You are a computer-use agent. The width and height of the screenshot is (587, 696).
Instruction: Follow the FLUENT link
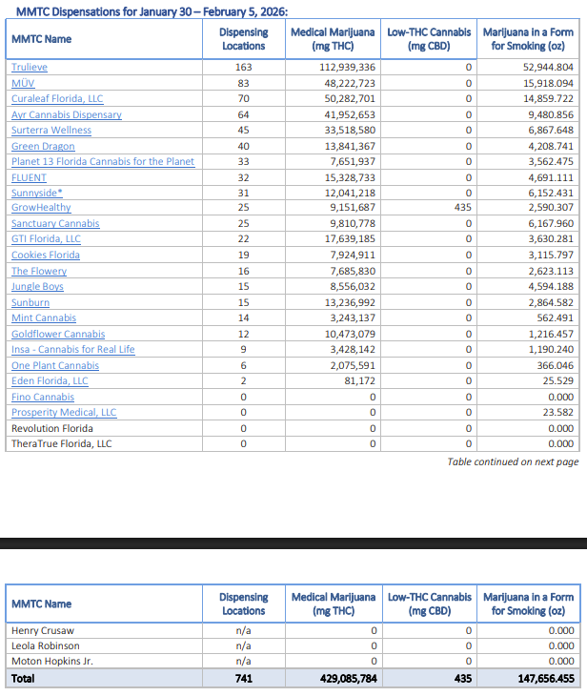29,177
